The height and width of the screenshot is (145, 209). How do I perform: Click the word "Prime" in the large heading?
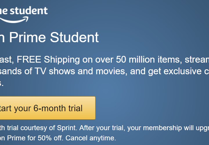pyautogui.click(x=28, y=38)
